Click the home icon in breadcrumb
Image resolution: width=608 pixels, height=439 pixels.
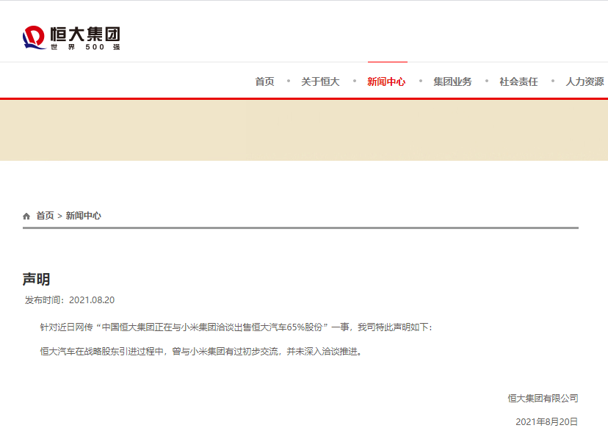26,216
